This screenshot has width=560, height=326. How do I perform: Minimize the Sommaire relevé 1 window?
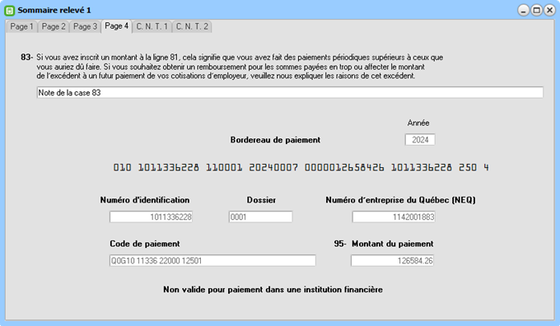(523, 10)
